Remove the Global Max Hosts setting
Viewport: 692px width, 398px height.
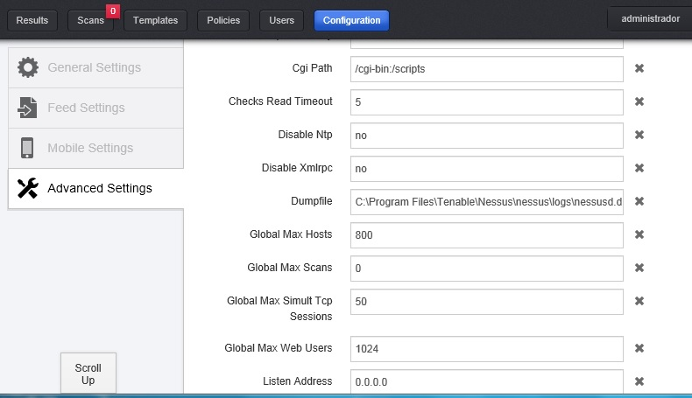click(x=639, y=234)
